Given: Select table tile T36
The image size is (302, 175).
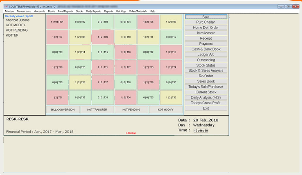Looking at the screenshot, I should coord(171,97).
